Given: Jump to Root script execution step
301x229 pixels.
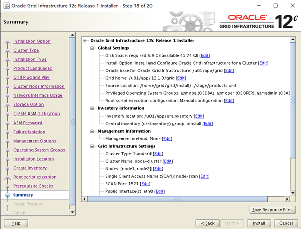Looking at the screenshot, I should point(35,177).
